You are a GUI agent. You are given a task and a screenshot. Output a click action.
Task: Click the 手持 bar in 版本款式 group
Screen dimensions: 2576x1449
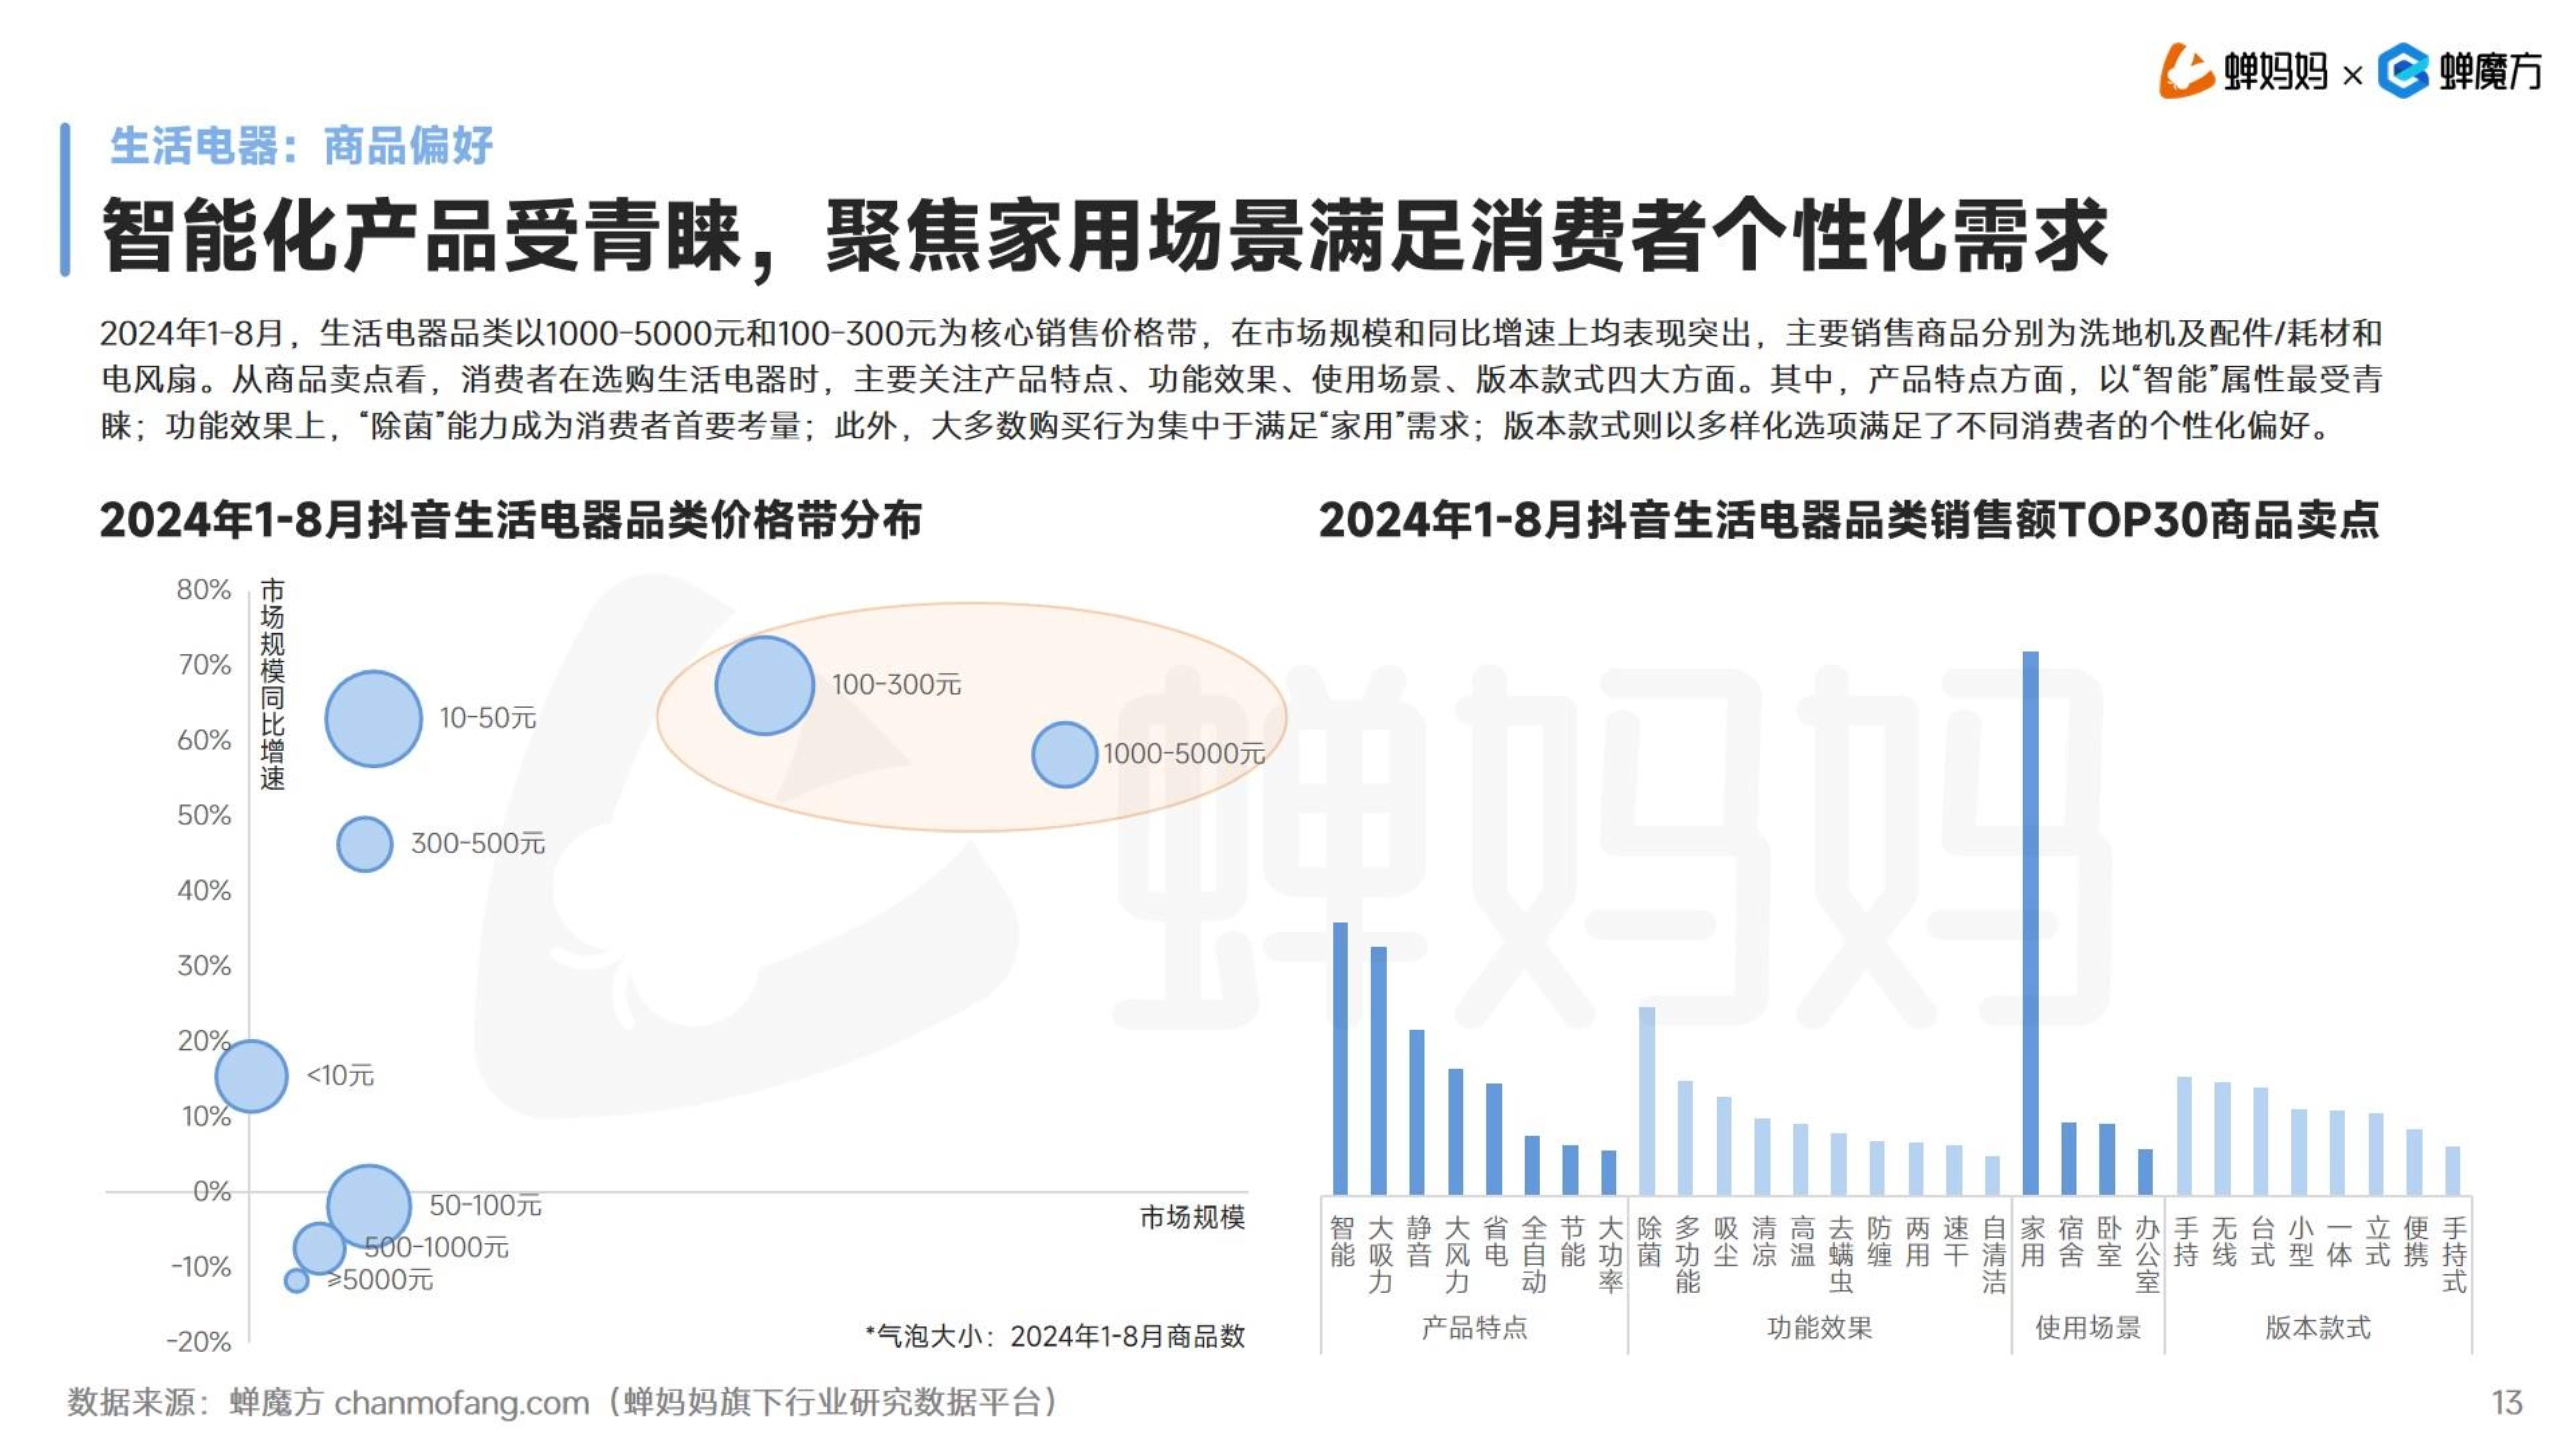[x=2184, y=1136]
